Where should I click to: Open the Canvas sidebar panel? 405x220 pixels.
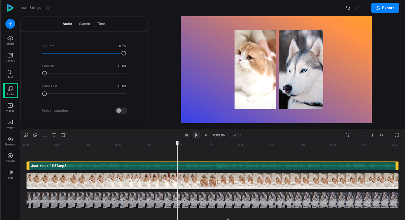tap(10, 57)
